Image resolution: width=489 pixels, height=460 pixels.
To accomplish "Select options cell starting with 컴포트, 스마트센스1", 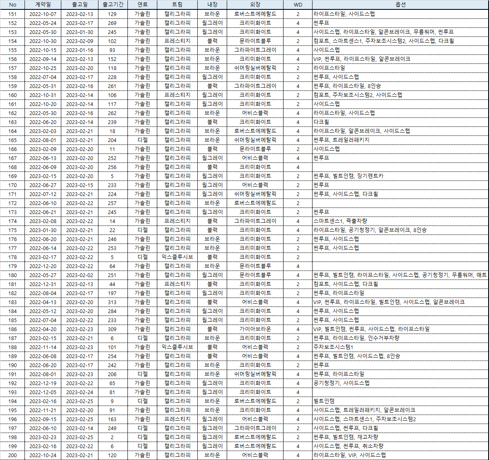I will [x=400, y=41].
